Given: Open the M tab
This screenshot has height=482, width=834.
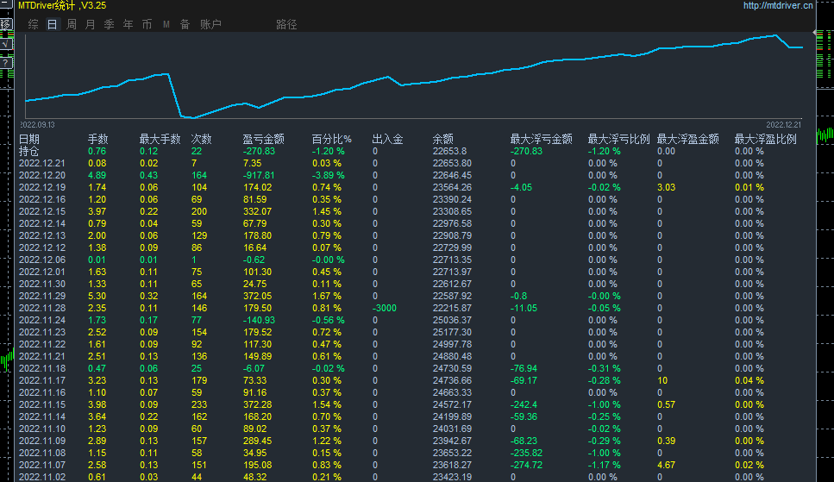Looking at the screenshot, I should coord(166,24).
